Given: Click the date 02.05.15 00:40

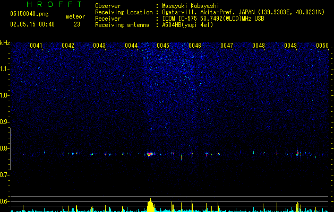Looking at the screenshot, I should [x=32, y=24].
